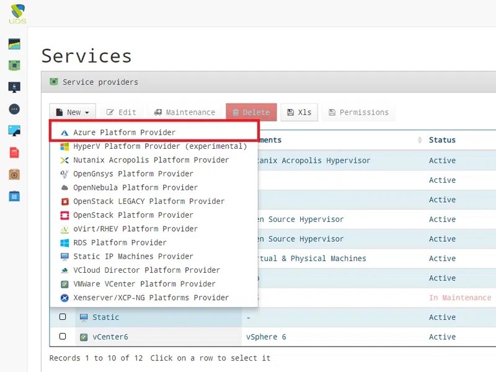Open the blue calendar sidebar icon

coord(14,196)
